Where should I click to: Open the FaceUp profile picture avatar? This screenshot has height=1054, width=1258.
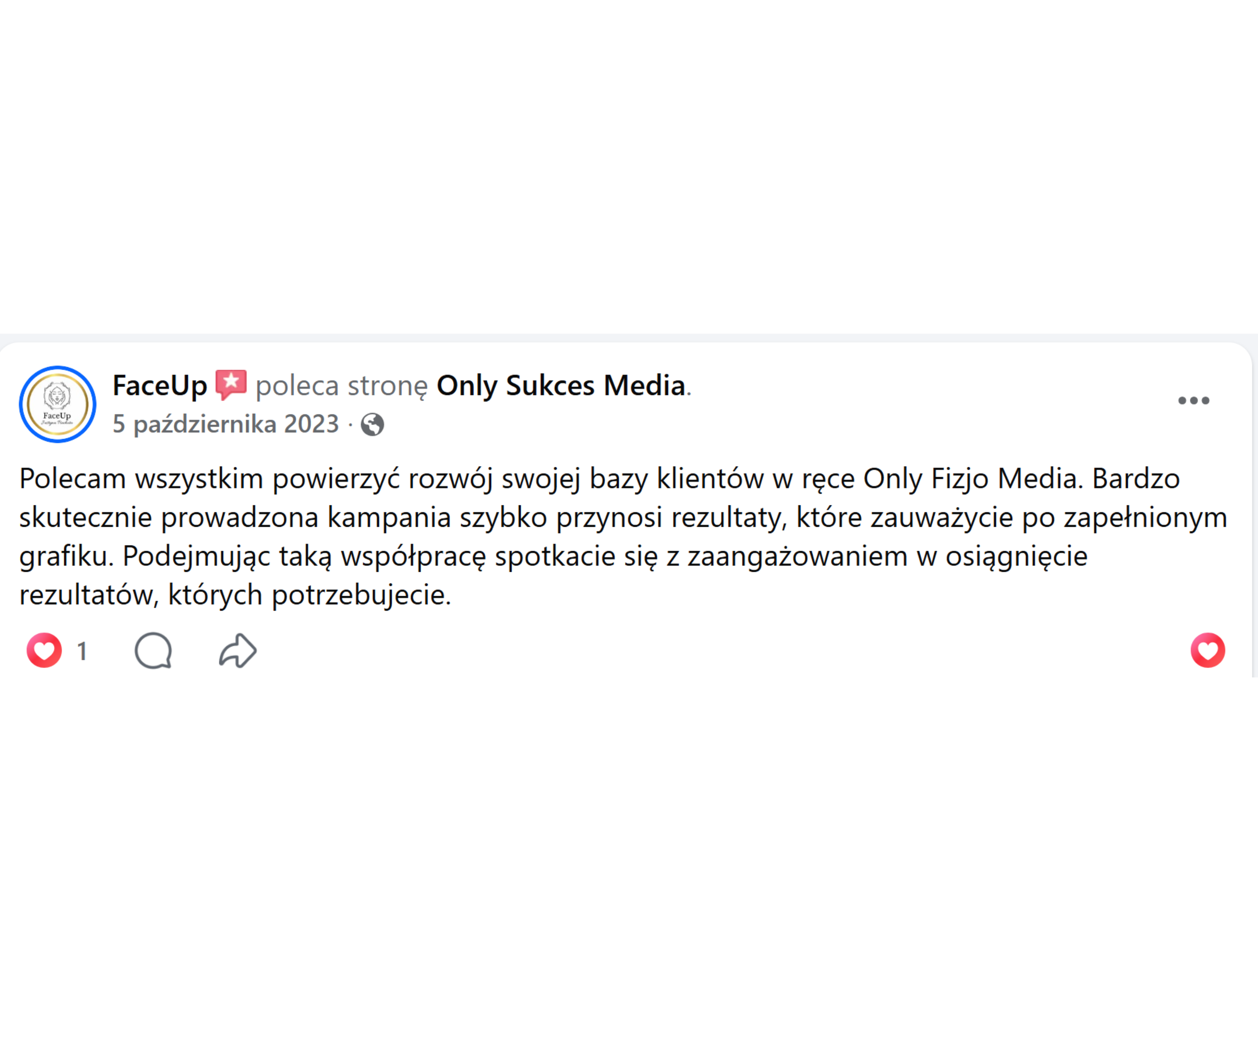tap(57, 404)
